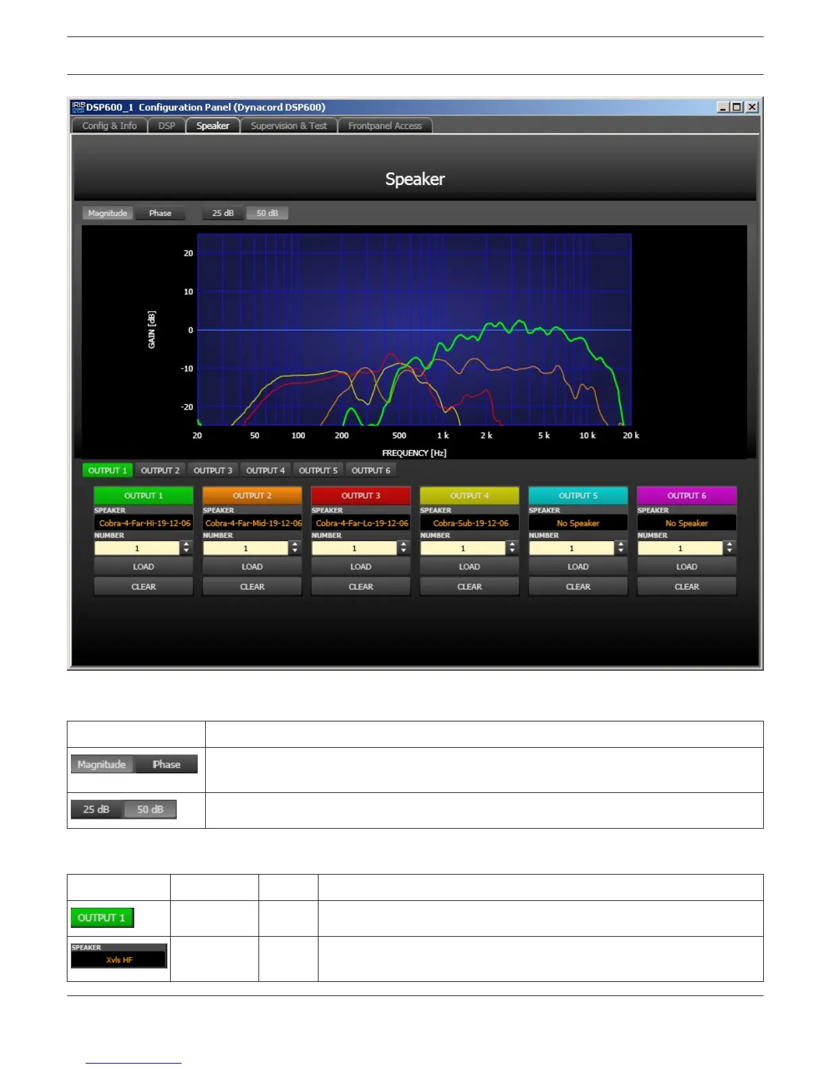Click the Cobra-4-Far-Hi-19-12-06 speaker field

[x=144, y=523]
